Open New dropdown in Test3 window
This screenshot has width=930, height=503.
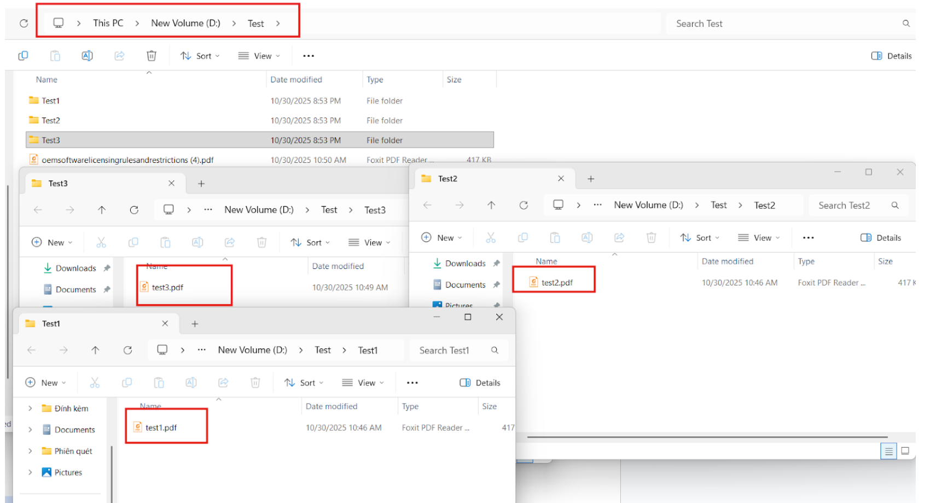coord(52,242)
